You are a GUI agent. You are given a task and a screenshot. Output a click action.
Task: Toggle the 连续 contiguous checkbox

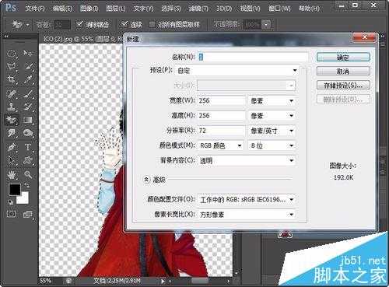pyautogui.click(x=124, y=24)
